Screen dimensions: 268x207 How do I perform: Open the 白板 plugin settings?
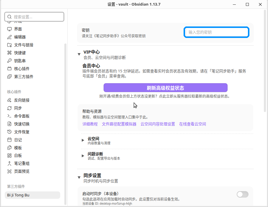(32, 156)
